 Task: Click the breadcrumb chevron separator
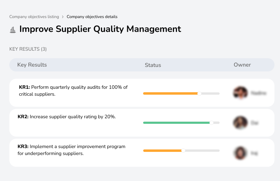[x=63, y=17]
